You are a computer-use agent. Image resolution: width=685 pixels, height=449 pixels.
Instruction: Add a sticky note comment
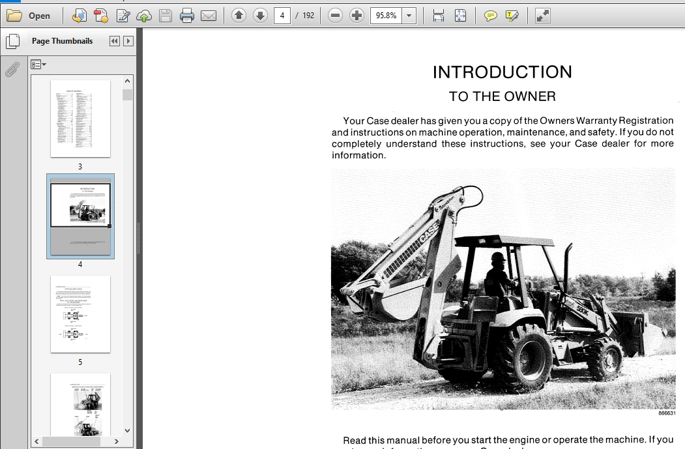pos(490,16)
